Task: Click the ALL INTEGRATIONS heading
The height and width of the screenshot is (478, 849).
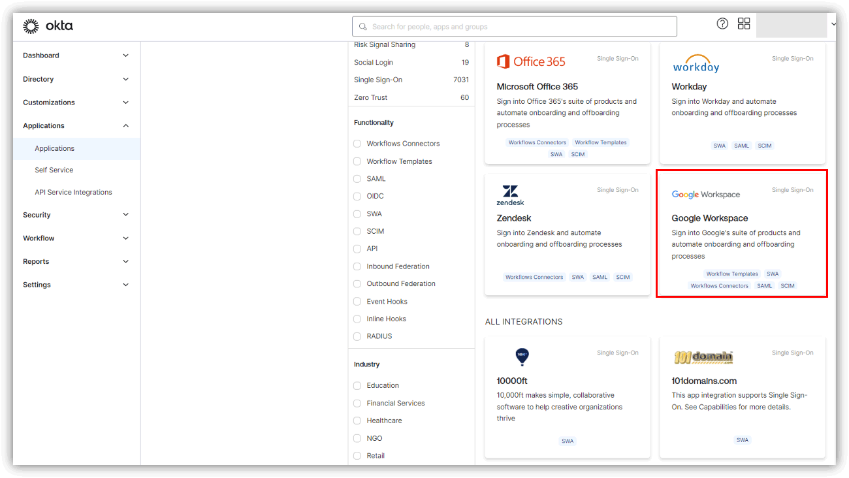Action: tap(524, 321)
